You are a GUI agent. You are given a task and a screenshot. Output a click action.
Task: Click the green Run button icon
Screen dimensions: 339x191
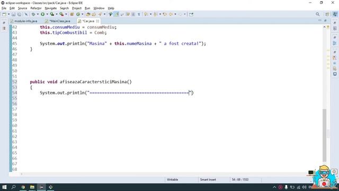(42, 14)
